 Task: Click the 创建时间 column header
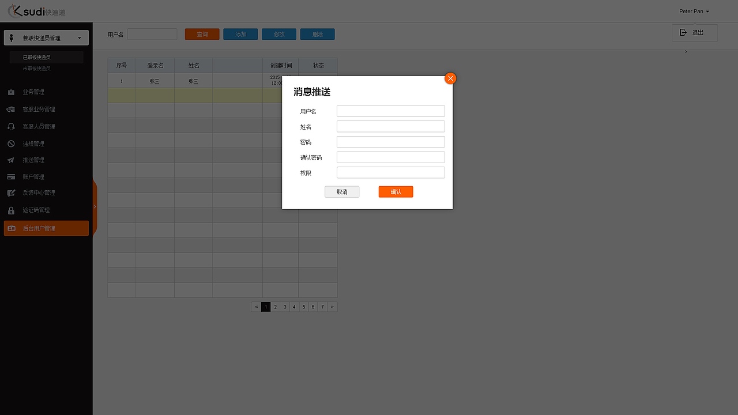tap(281, 66)
